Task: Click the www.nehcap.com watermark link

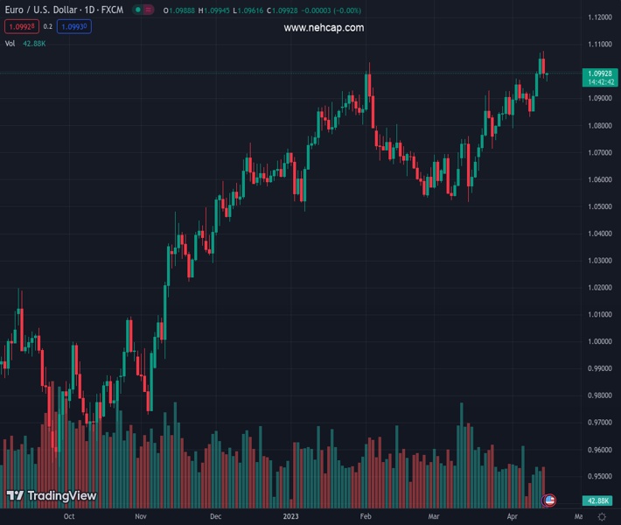Action: click(x=324, y=28)
